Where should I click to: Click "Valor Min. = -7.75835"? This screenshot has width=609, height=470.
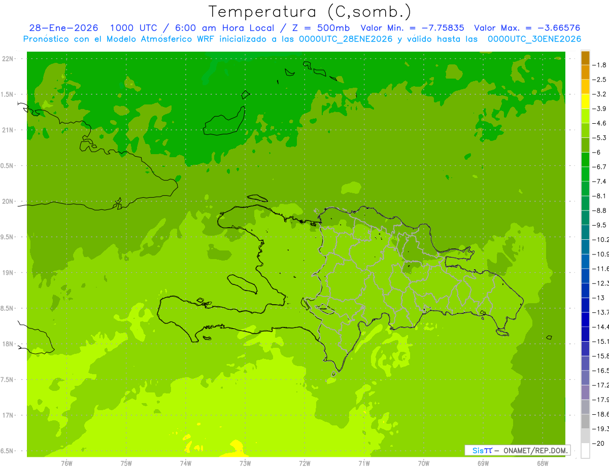pyautogui.click(x=412, y=28)
